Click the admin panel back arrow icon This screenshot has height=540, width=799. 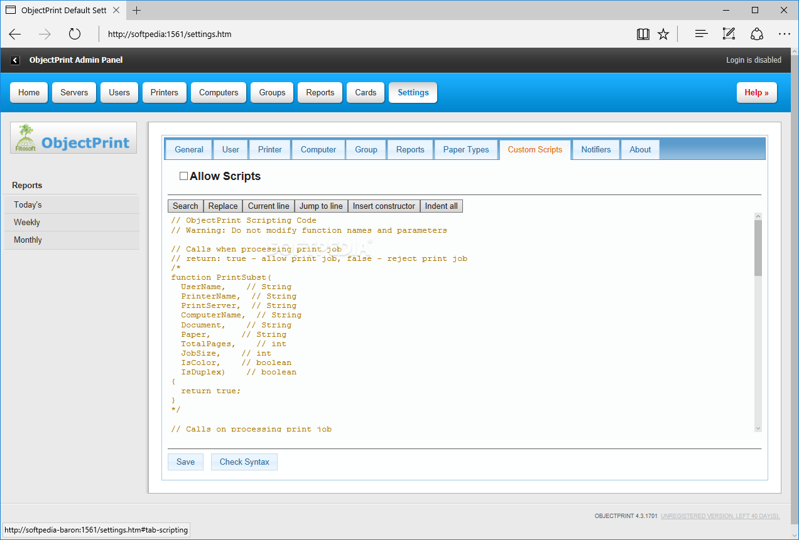pos(15,60)
